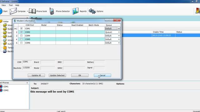The height and width of the screenshot is (112, 200).
Task: Uncheck the COM1 modem checkbox
Action: coord(22,29)
